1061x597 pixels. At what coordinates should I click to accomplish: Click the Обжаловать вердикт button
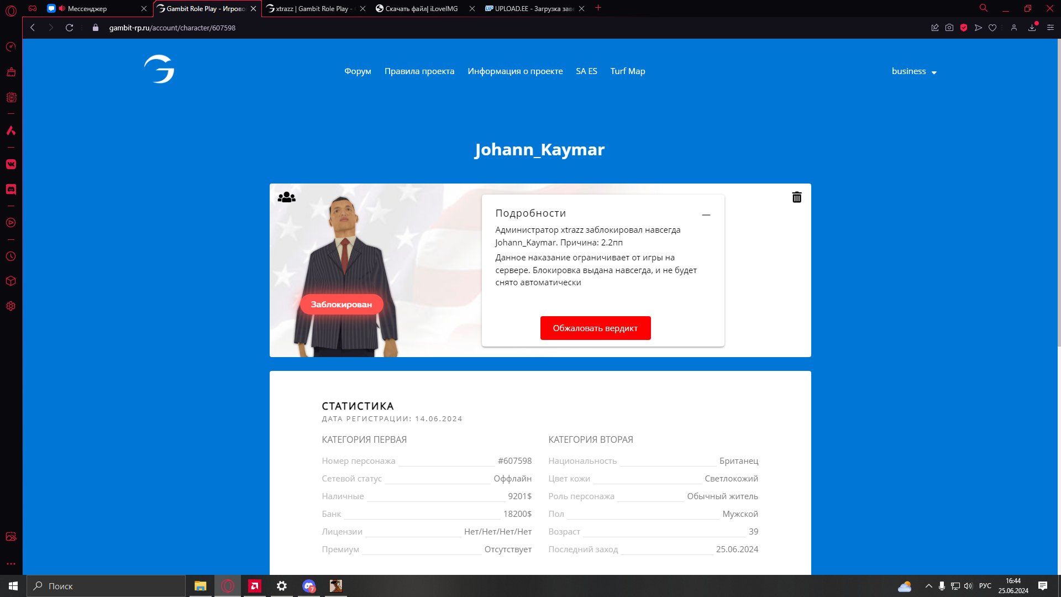[595, 328]
